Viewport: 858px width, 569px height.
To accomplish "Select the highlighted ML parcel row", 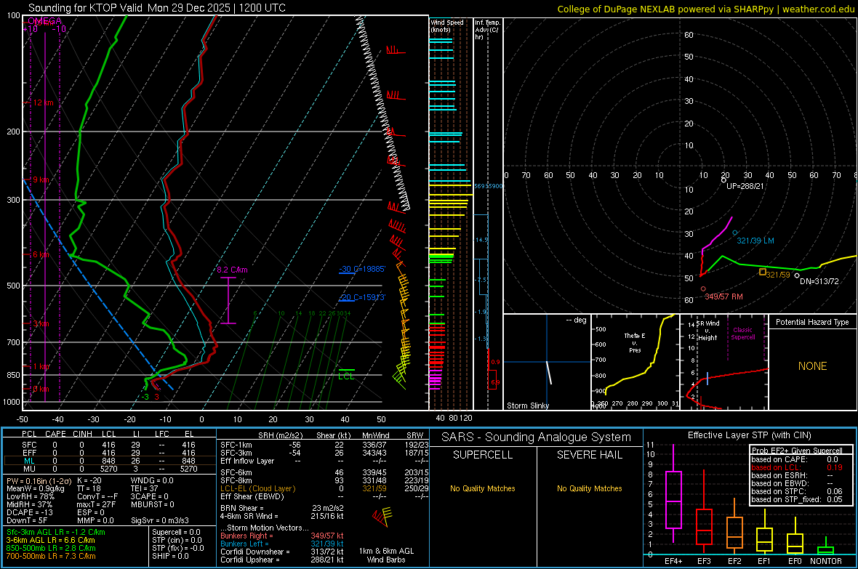I will click(109, 461).
